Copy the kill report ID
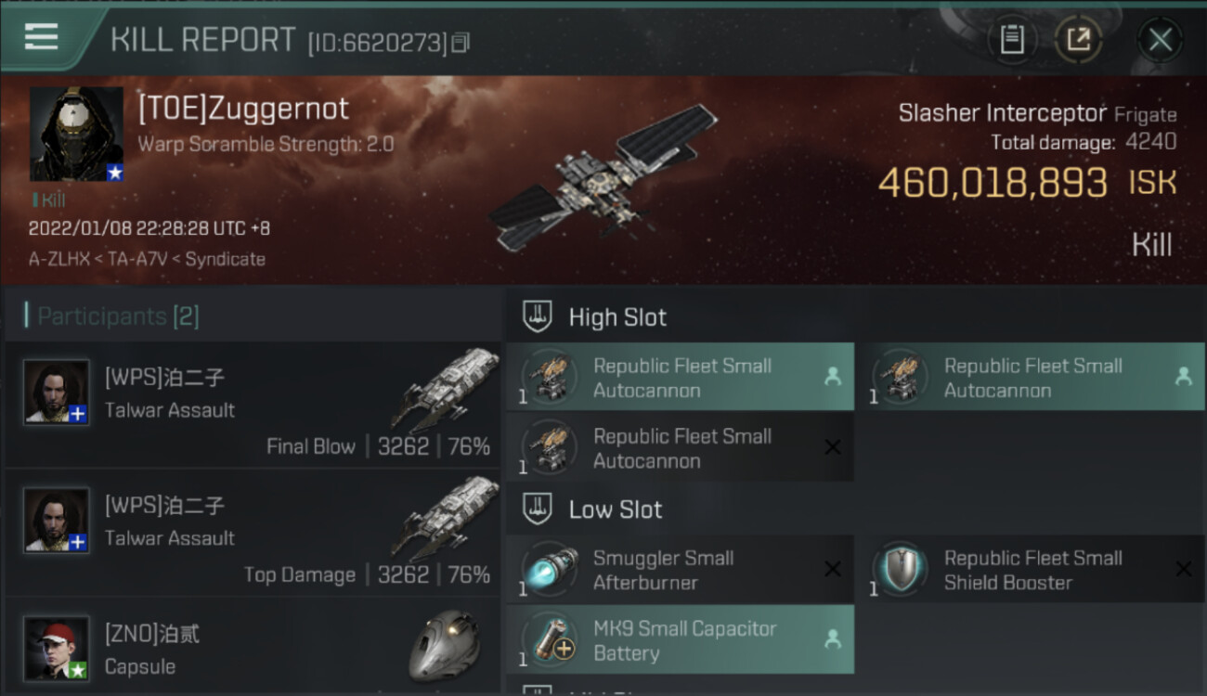The width and height of the screenshot is (1207, 696). [x=460, y=43]
